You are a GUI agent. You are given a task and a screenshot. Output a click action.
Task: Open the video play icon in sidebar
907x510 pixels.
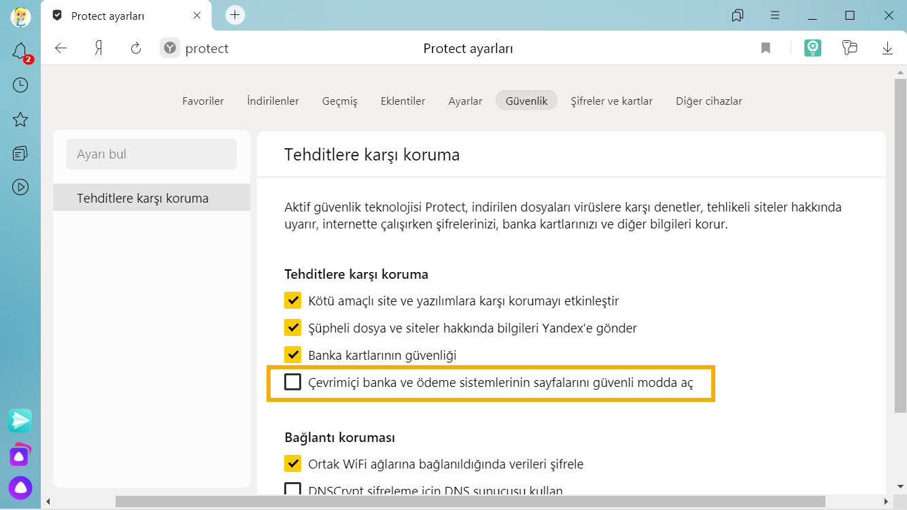tap(20, 186)
